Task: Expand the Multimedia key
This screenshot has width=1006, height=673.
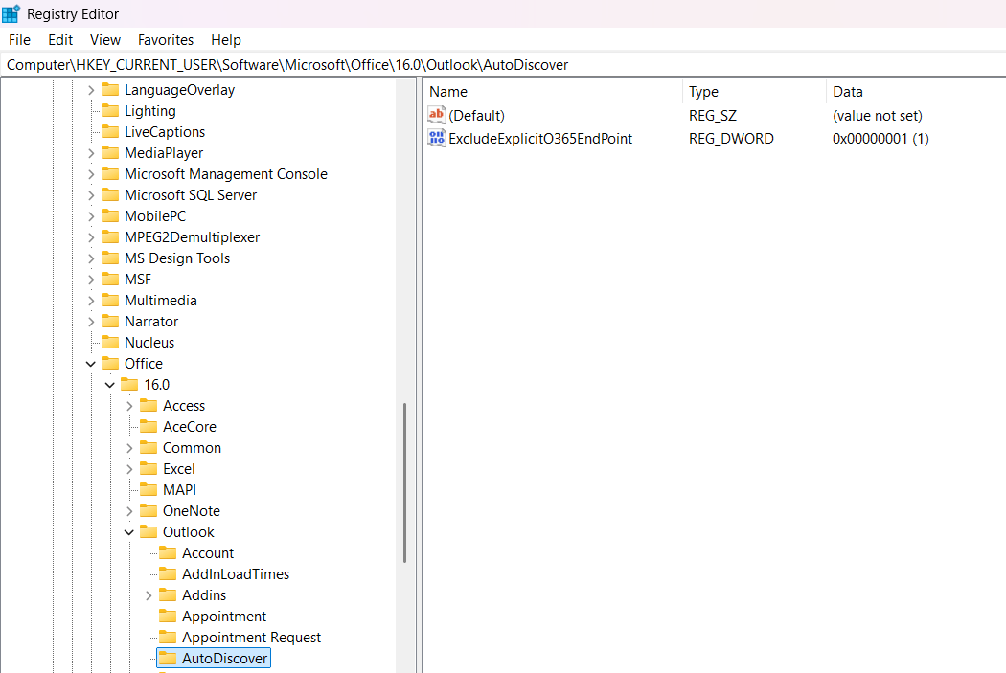Action: [91, 301]
